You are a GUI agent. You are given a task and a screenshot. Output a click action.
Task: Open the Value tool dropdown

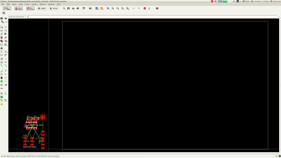[6, 52]
